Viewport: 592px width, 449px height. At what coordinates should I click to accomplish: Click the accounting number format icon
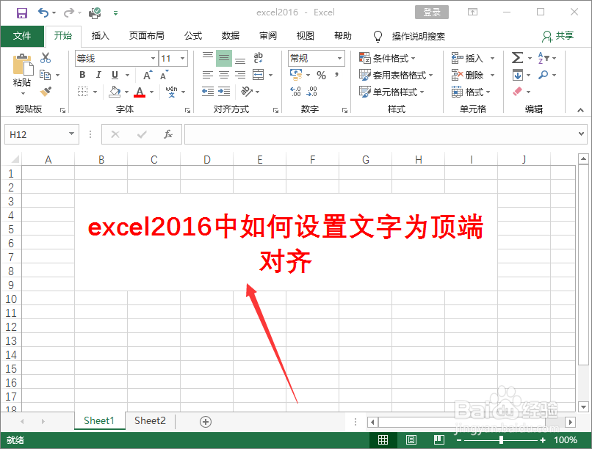296,75
